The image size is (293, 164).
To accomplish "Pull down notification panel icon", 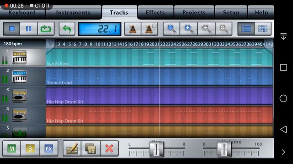I will pos(283,36).
